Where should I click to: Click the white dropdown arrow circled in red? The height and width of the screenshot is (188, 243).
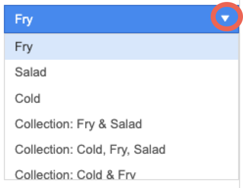[225, 18]
